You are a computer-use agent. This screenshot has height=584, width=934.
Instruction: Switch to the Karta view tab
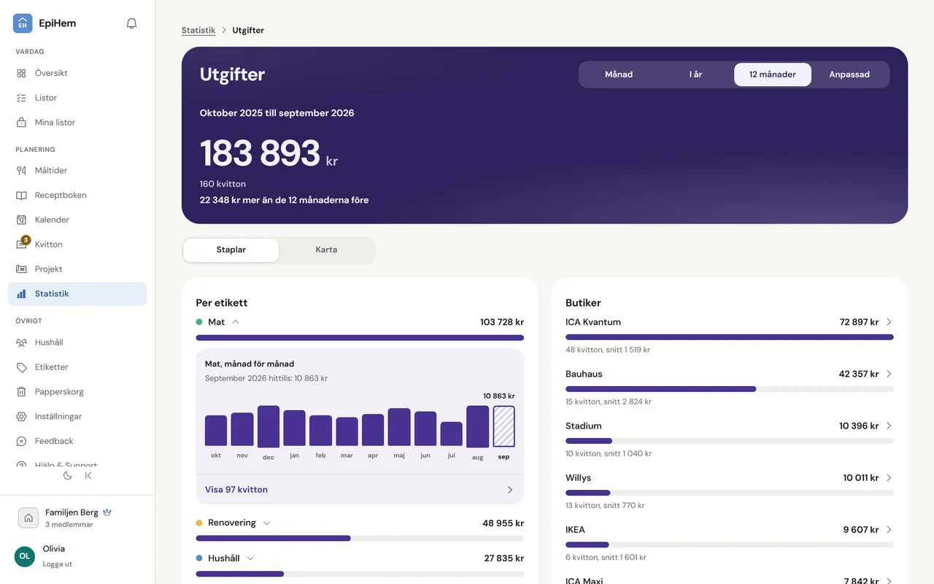326,250
